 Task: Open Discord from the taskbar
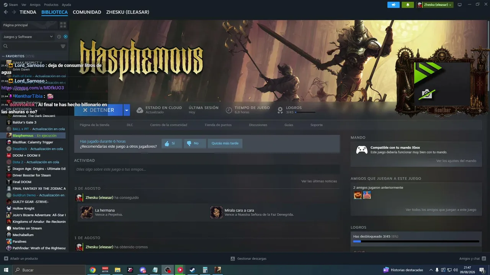pos(143,270)
